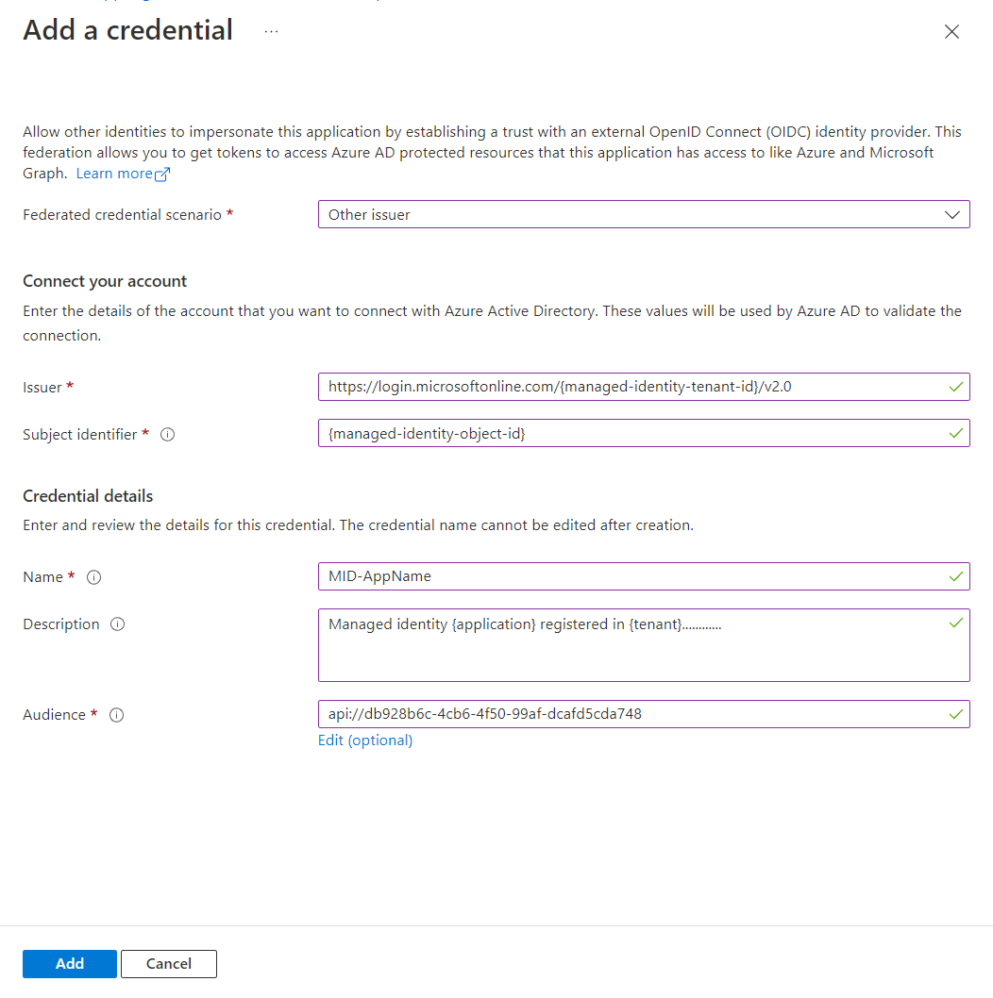Click the green checkmark on the Audience field

click(956, 714)
